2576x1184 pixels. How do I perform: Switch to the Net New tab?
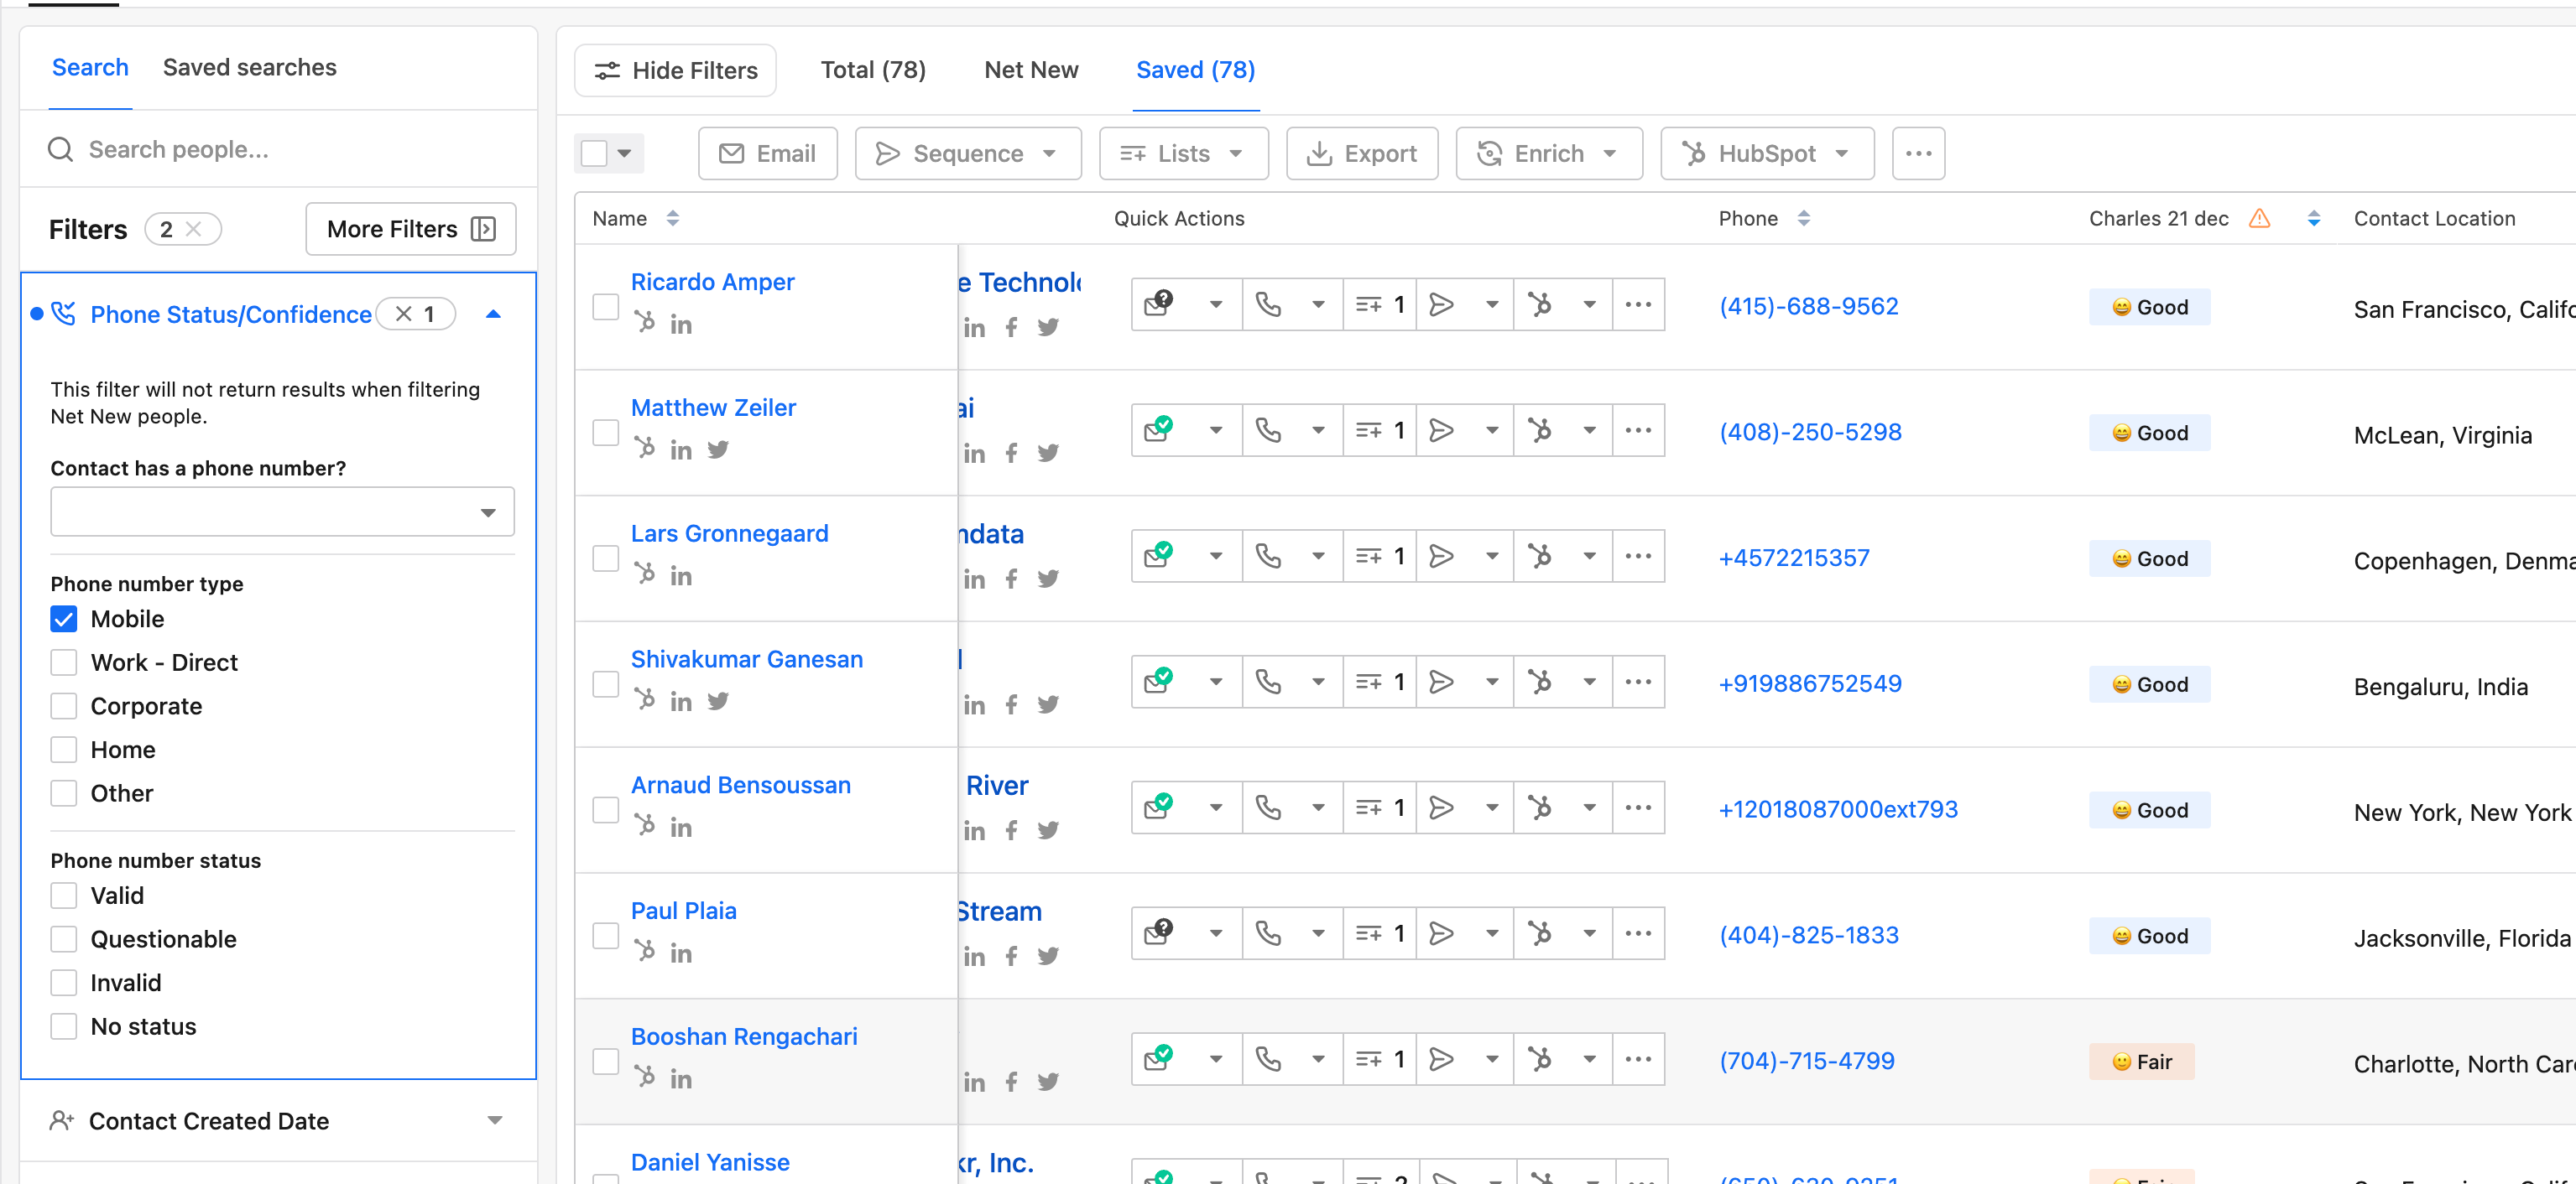click(x=1030, y=70)
